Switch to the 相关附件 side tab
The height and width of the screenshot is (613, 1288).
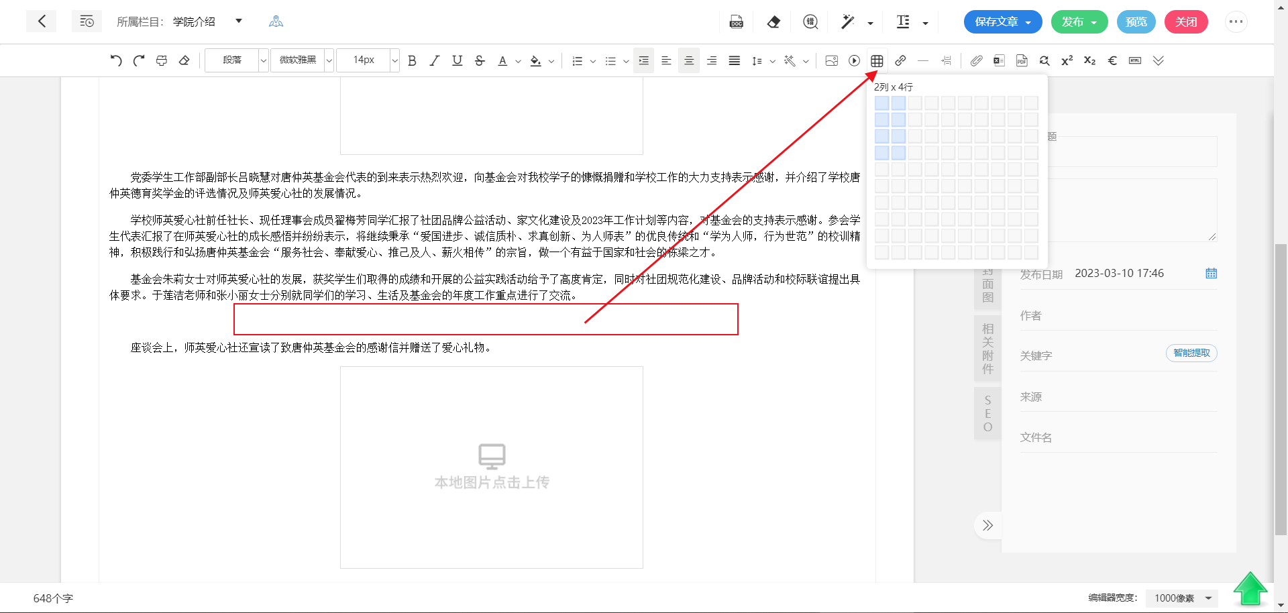(987, 348)
